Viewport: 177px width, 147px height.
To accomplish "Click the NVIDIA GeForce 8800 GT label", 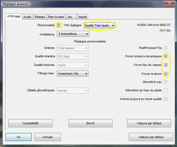I will coord(154,25).
